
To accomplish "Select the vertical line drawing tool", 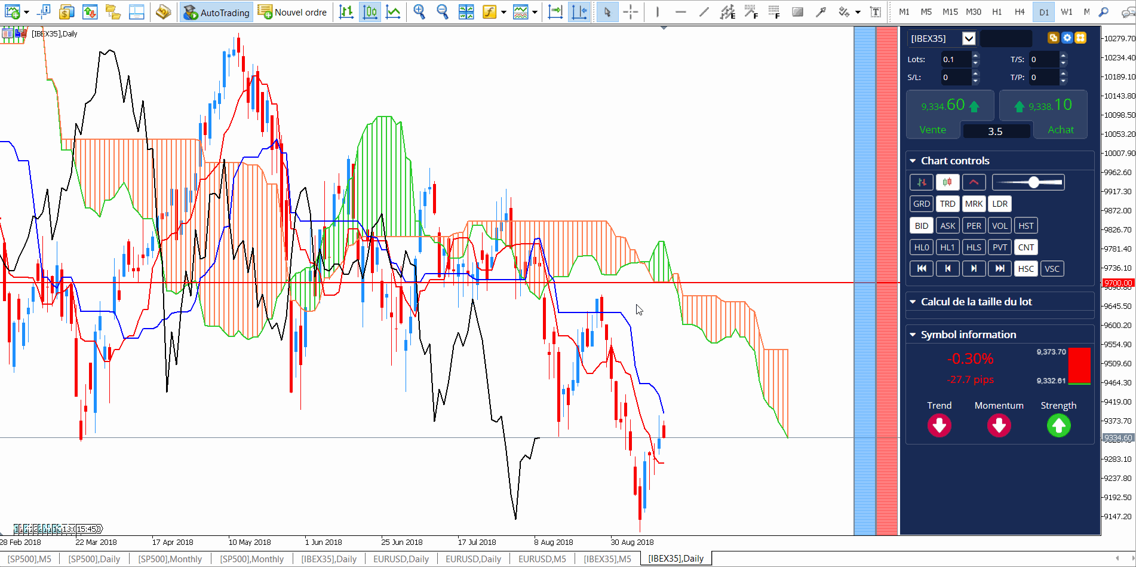I will pyautogui.click(x=658, y=12).
